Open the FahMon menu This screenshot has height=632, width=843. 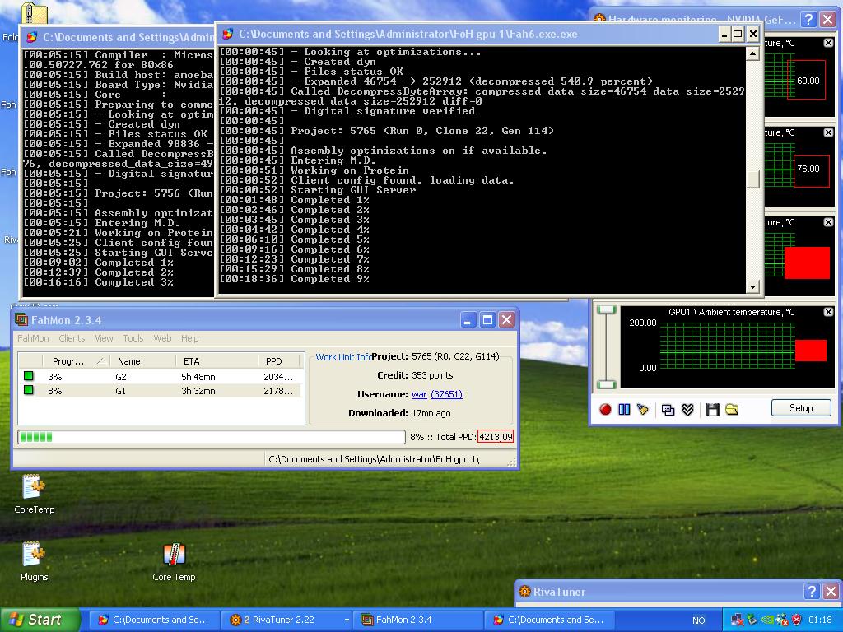tap(33, 338)
